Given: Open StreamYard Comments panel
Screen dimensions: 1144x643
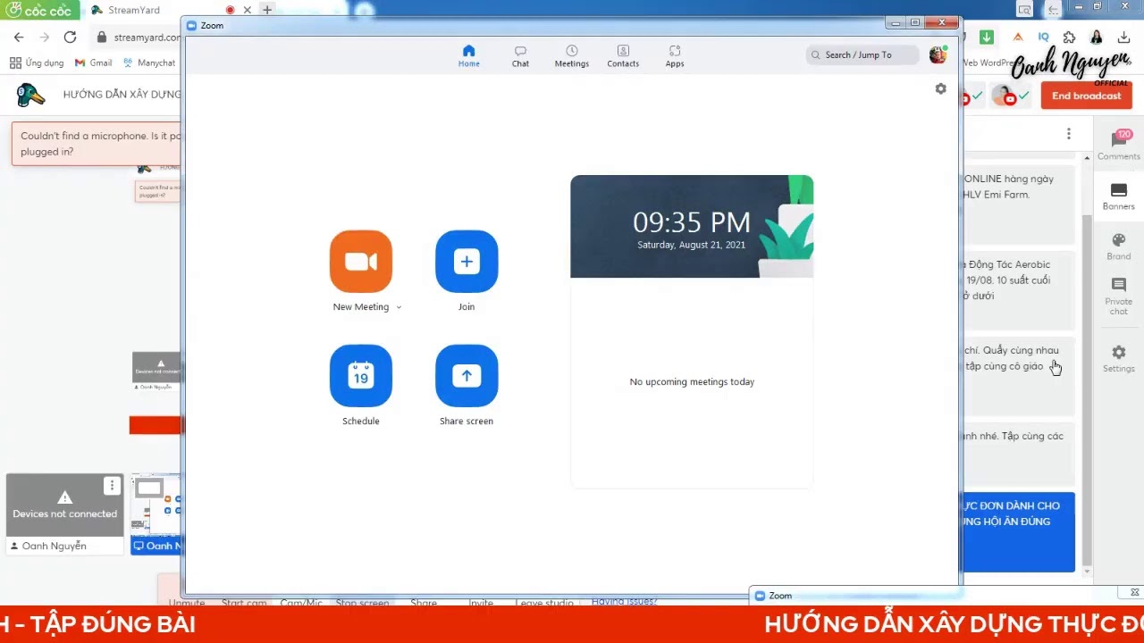Looking at the screenshot, I should [x=1119, y=145].
